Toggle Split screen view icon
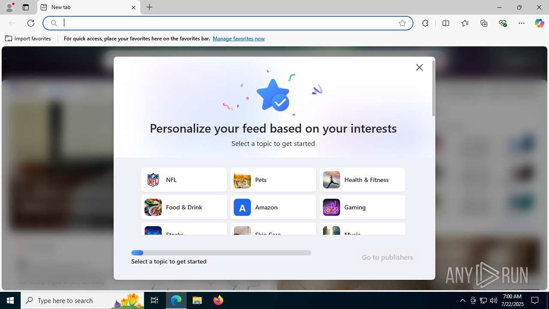 click(x=446, y=23)
